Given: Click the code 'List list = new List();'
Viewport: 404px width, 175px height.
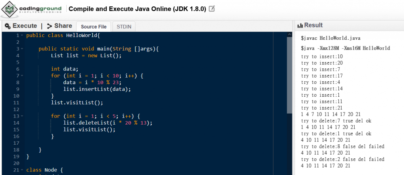Looking at the screenshot, I should coord(86,55).
